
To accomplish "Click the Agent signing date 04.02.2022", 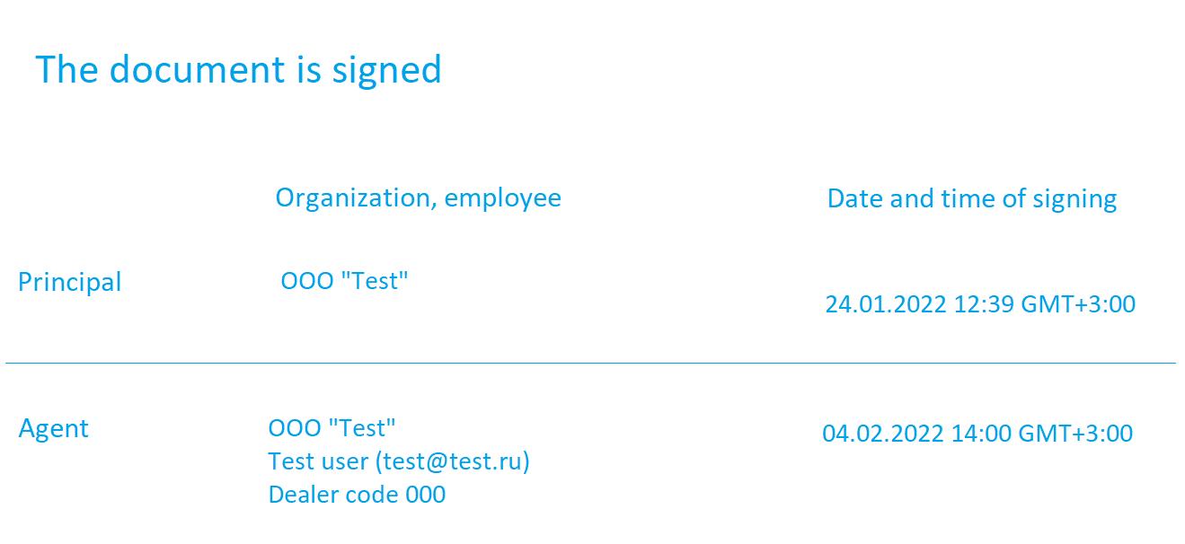I will coord(883,434).
